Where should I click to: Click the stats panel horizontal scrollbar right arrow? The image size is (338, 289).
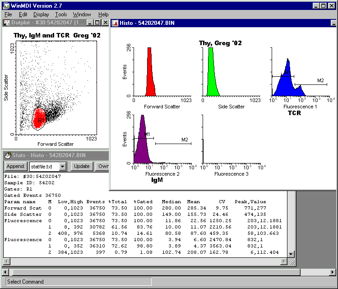click(283, 261)
